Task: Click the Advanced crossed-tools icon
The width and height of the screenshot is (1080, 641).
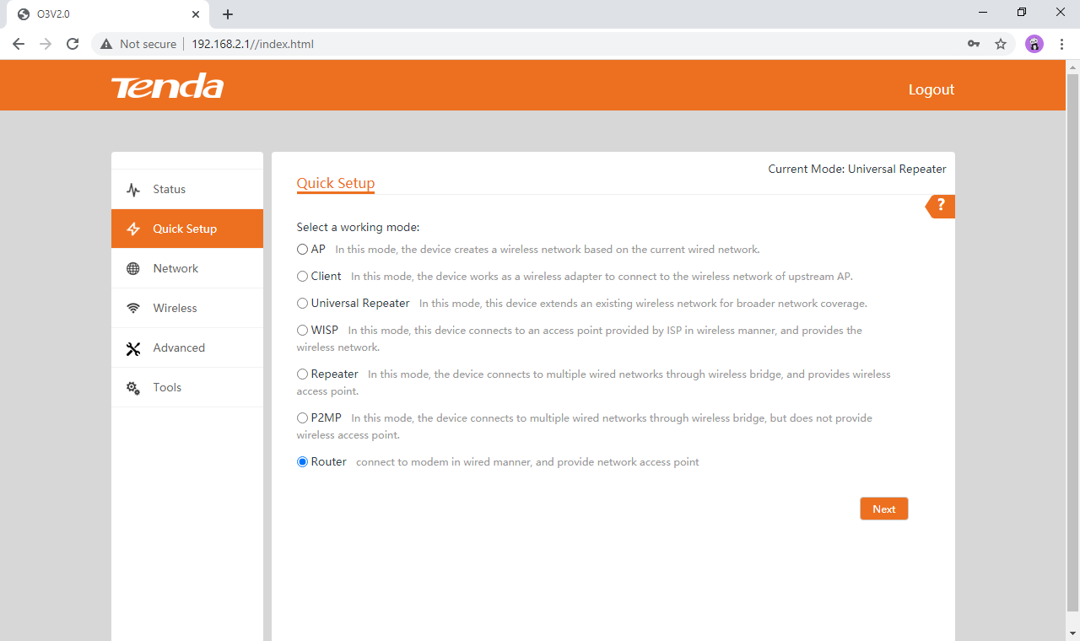Action: pyautogui.click(x=133, y=348)
